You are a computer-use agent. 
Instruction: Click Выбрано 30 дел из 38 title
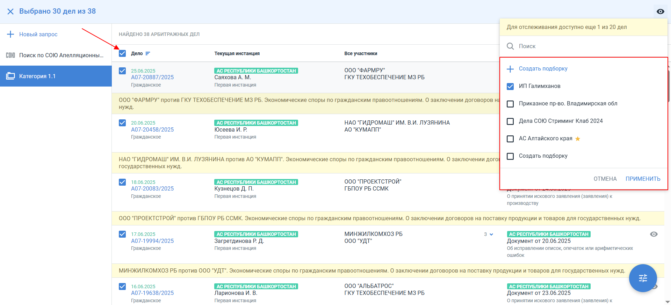[57, 11]
